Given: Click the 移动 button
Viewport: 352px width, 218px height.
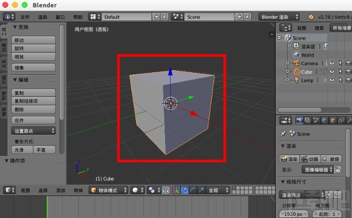Looking at the screenshot, I should [33, 40].
